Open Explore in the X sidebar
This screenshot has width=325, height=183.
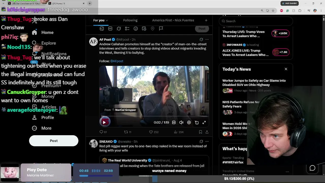pyautogui.click(x=44, y=43)
